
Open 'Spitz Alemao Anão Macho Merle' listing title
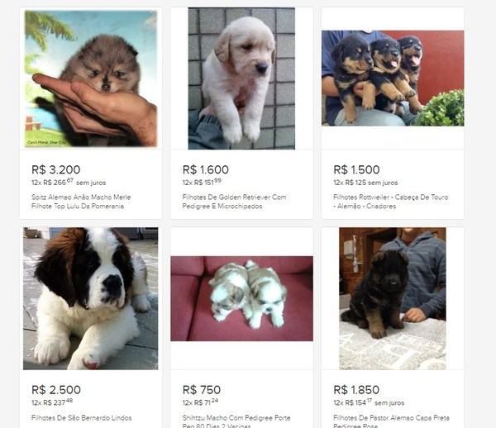81,202
